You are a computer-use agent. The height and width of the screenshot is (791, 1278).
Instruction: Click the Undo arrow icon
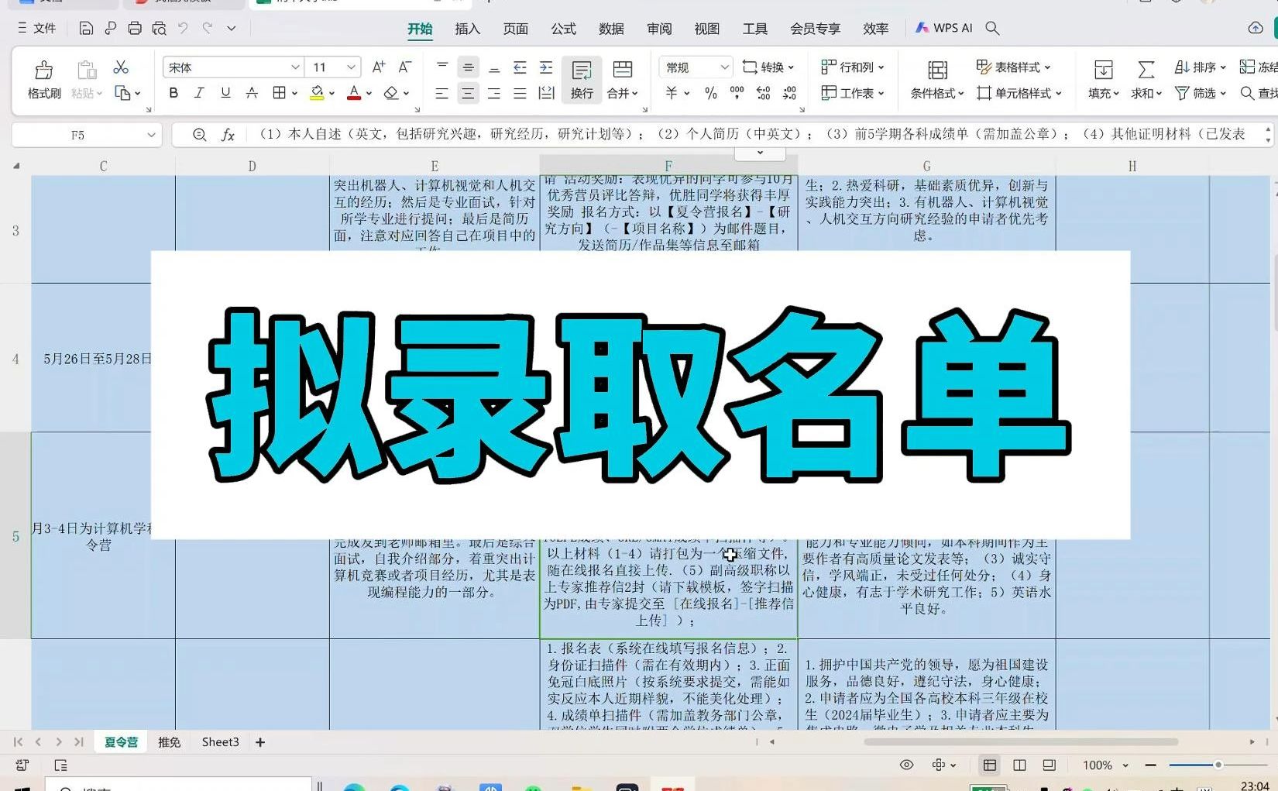click(x=183, y=28)
